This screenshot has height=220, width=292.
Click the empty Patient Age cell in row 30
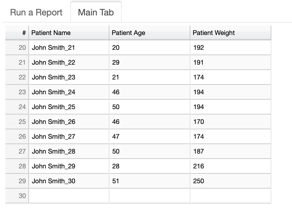pyautogui.click(x=149, y=196)
